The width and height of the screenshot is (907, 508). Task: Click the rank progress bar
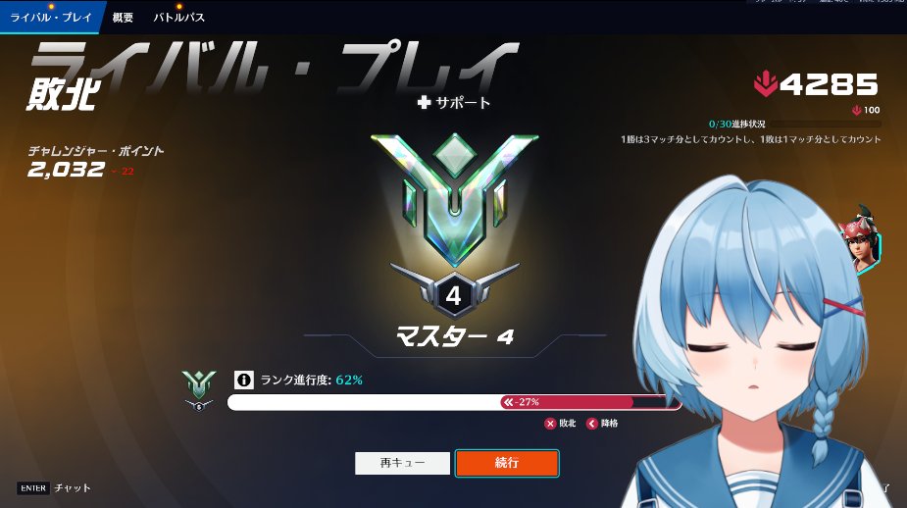[454, 402]
